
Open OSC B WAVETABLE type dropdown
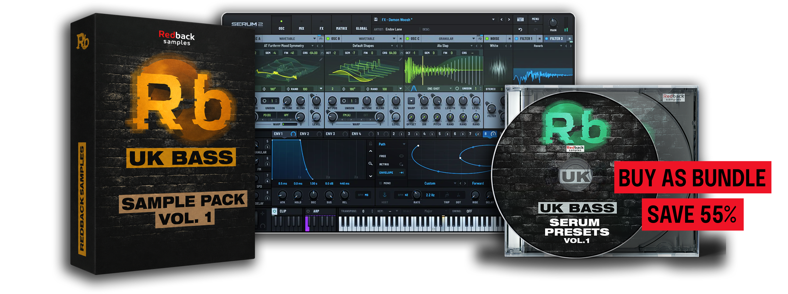tap(394, 39)
